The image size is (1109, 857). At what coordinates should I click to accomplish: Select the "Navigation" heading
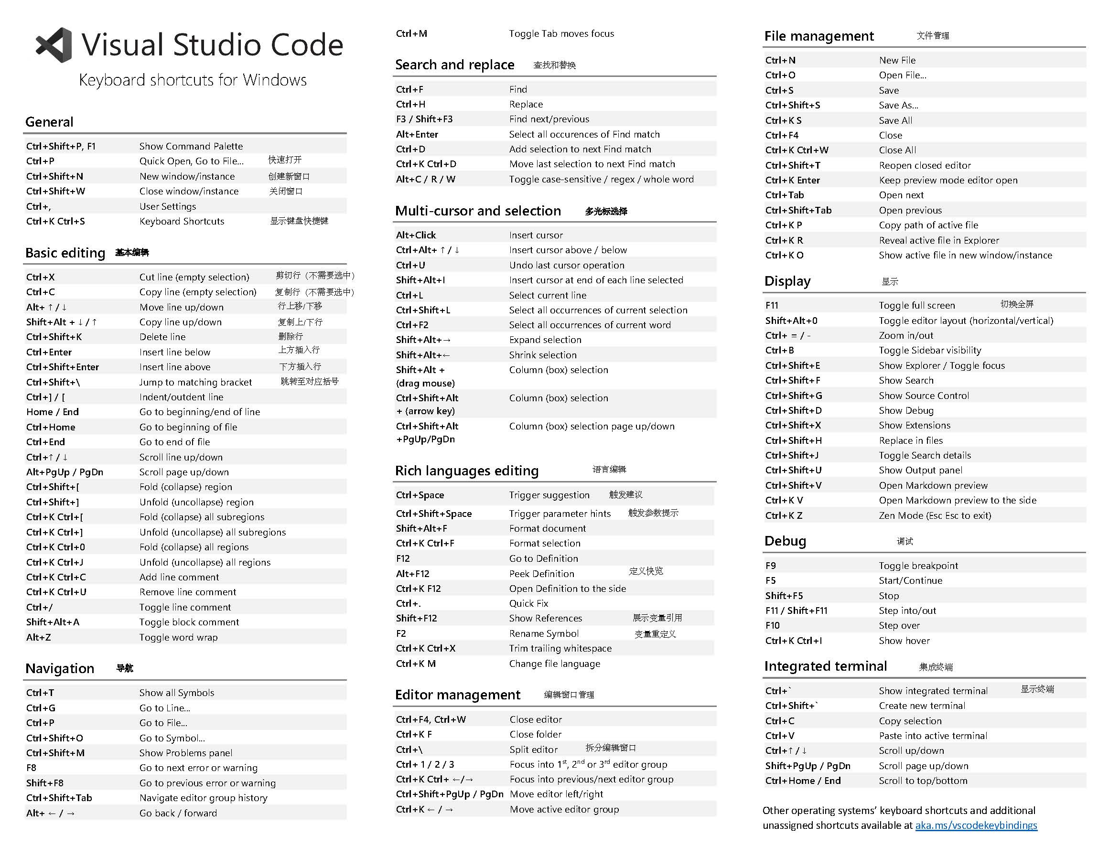click(60, 669)
